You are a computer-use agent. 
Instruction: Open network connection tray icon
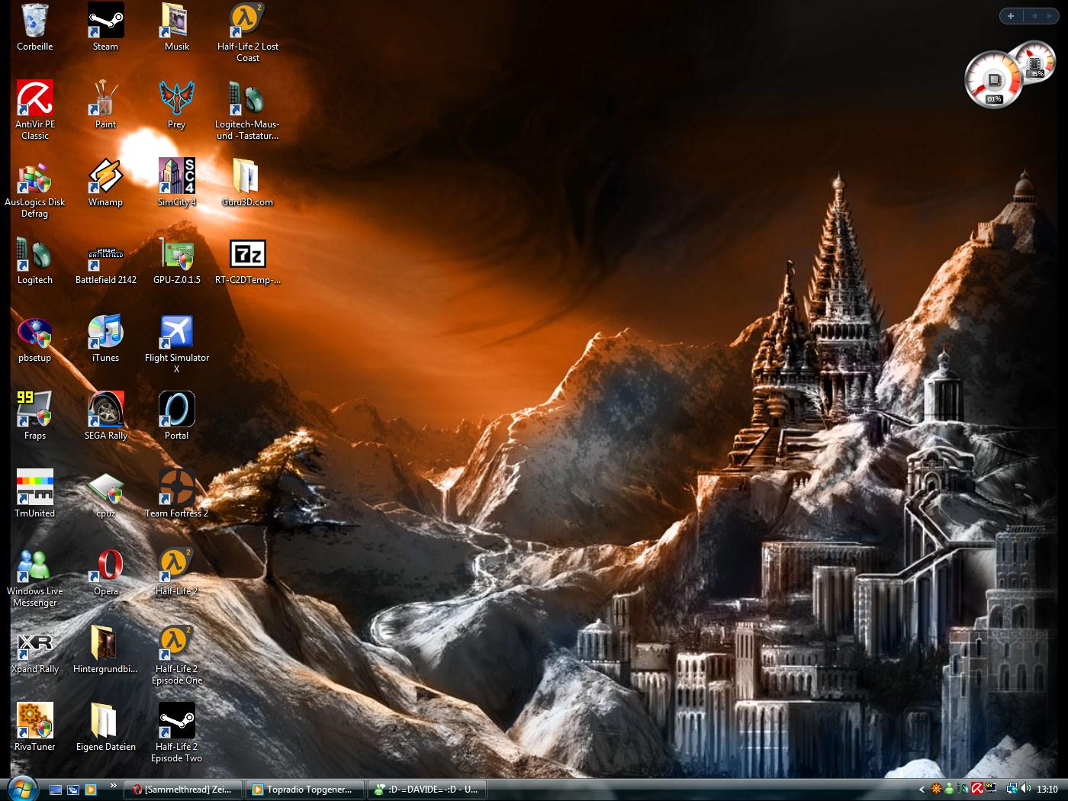tap(1012, 789)
